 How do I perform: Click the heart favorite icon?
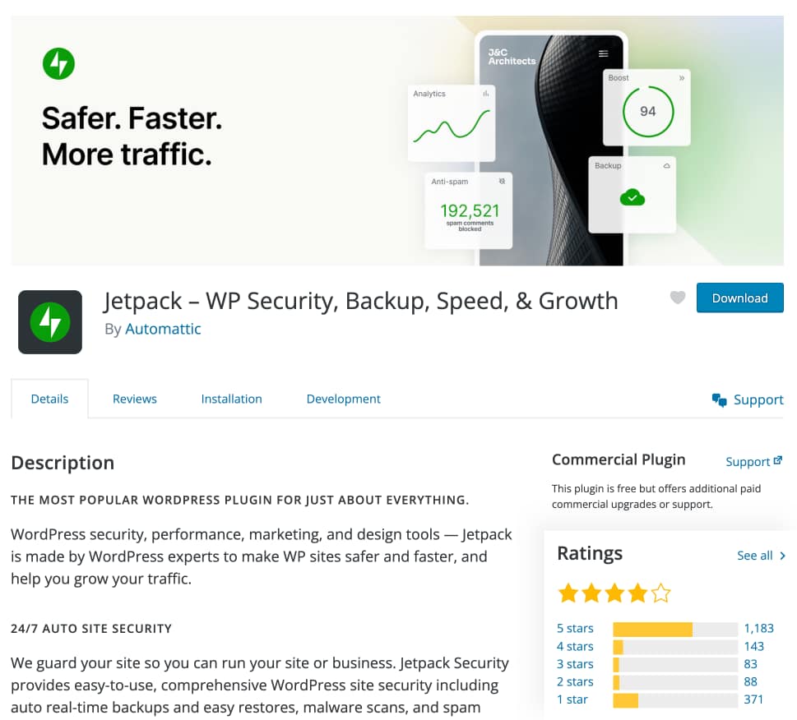678,298
